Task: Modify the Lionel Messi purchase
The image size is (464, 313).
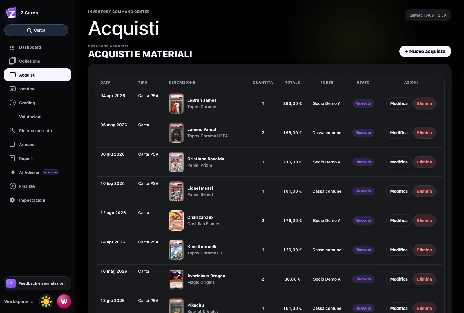Action: point(399,191)
